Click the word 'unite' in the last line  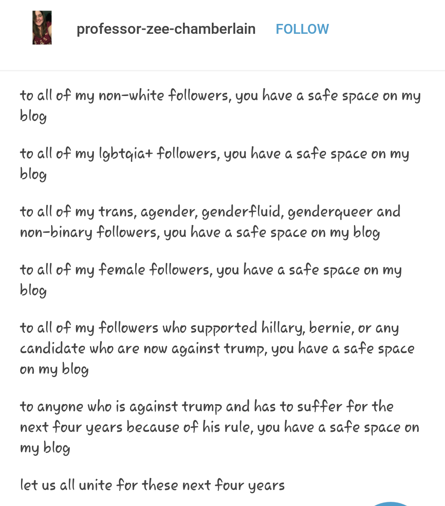point(96,485)
